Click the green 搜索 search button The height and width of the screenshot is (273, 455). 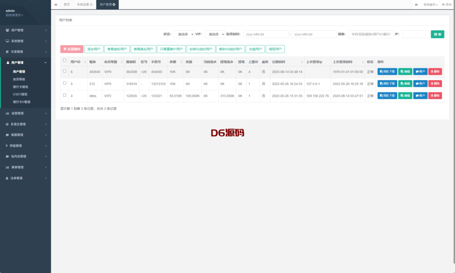click(x=437, y=34)
